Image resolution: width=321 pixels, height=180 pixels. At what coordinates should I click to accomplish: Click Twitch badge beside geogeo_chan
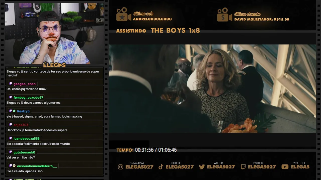click(x=11, y=84)
